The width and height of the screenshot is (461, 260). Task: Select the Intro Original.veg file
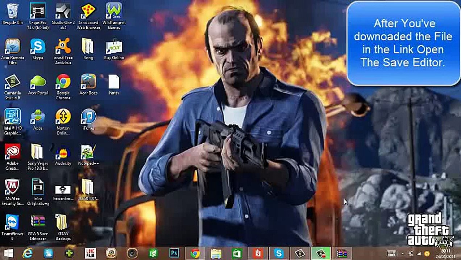click(38, 192)
